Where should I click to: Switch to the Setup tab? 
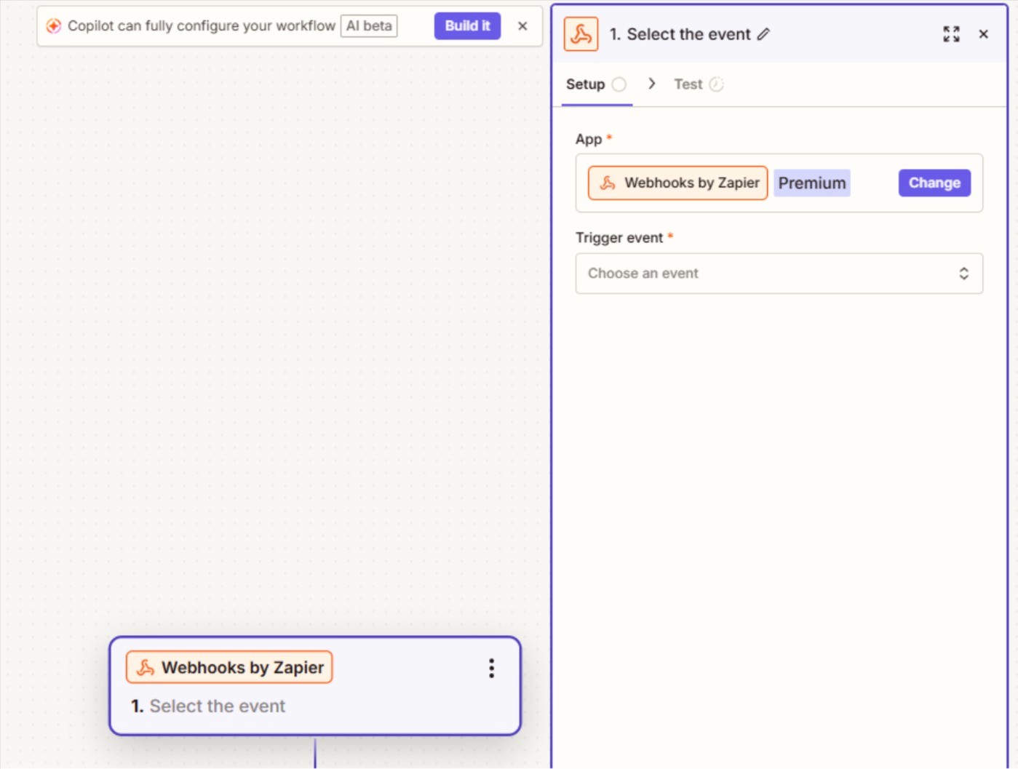click(596, 84)
